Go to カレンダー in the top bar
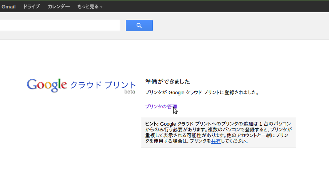Screen dimensions: 329x172 (x=59, y=7)
